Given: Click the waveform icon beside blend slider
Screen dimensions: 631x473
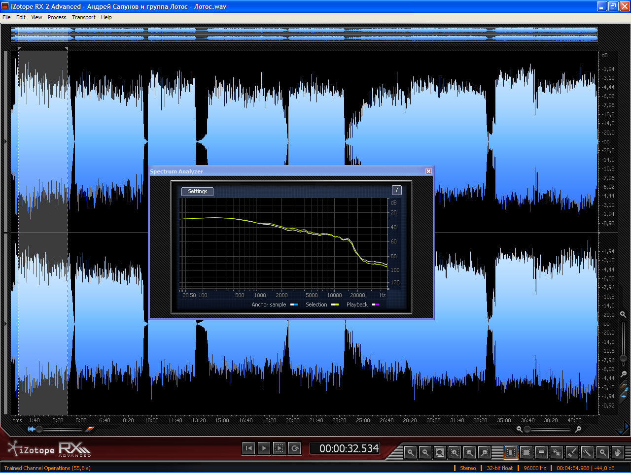Looking at the screenshot, I should click(x=32, y=429).
